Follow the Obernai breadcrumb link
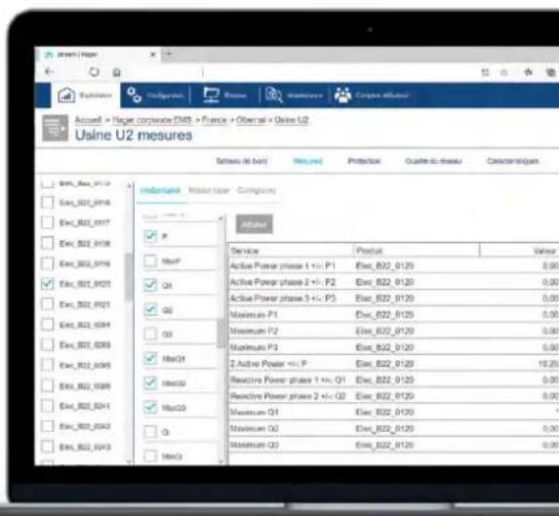 click(251, 120)
